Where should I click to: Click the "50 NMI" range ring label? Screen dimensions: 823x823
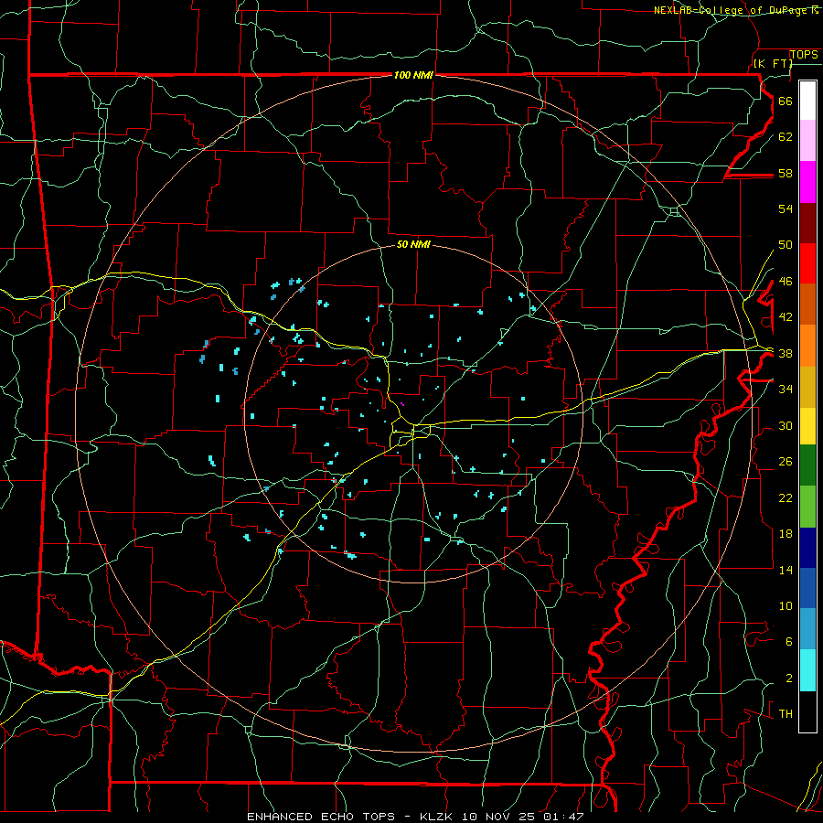[413, 244]
